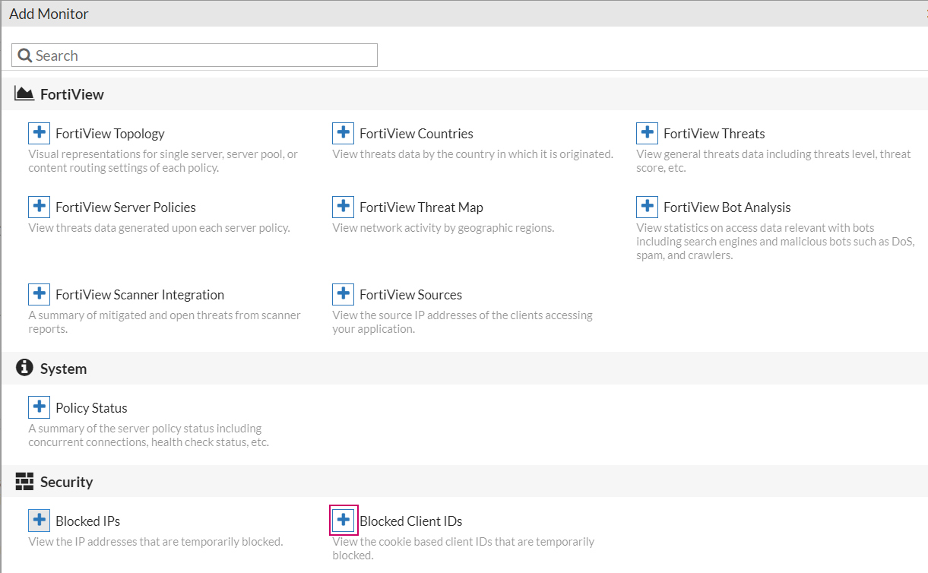Click the magnifier icon in search box
This screenshot has width=928, height=573.
24,55
